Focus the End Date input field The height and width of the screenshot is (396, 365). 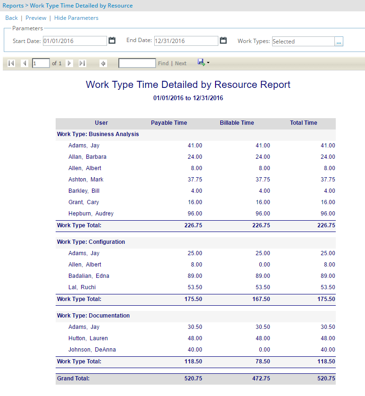coord(186,41)
